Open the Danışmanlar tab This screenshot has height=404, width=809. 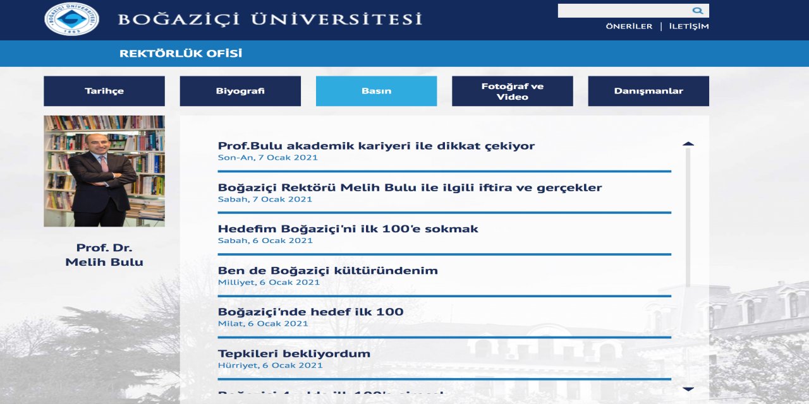(648, 90)
